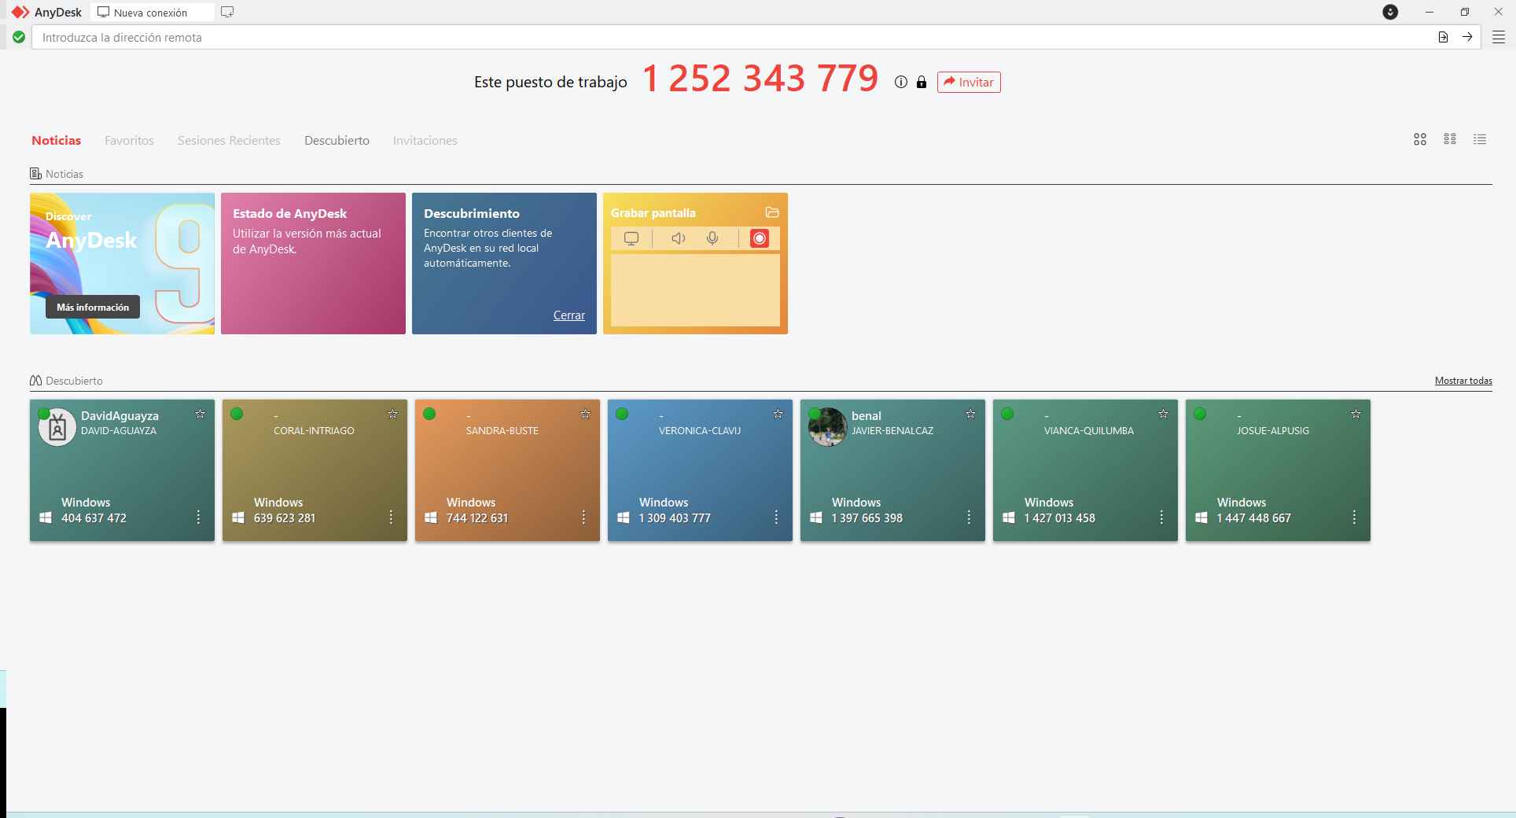Click the info icon beside workstation ID
Screen dimensions: 1516x818
point(901,82)
